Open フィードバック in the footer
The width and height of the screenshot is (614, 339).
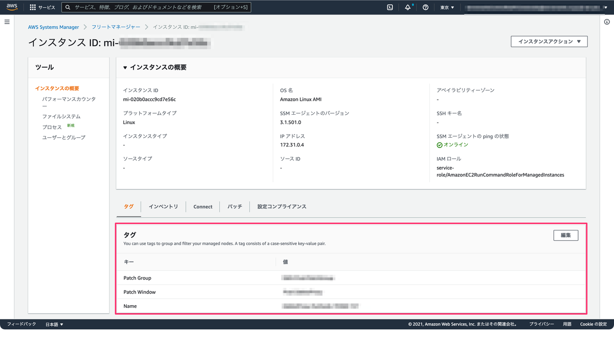21,324
